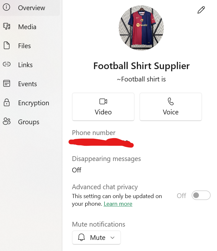Click the Events calendar icon
The width and height of the screenshot is (217, 251).
click(x=7, y=84)
